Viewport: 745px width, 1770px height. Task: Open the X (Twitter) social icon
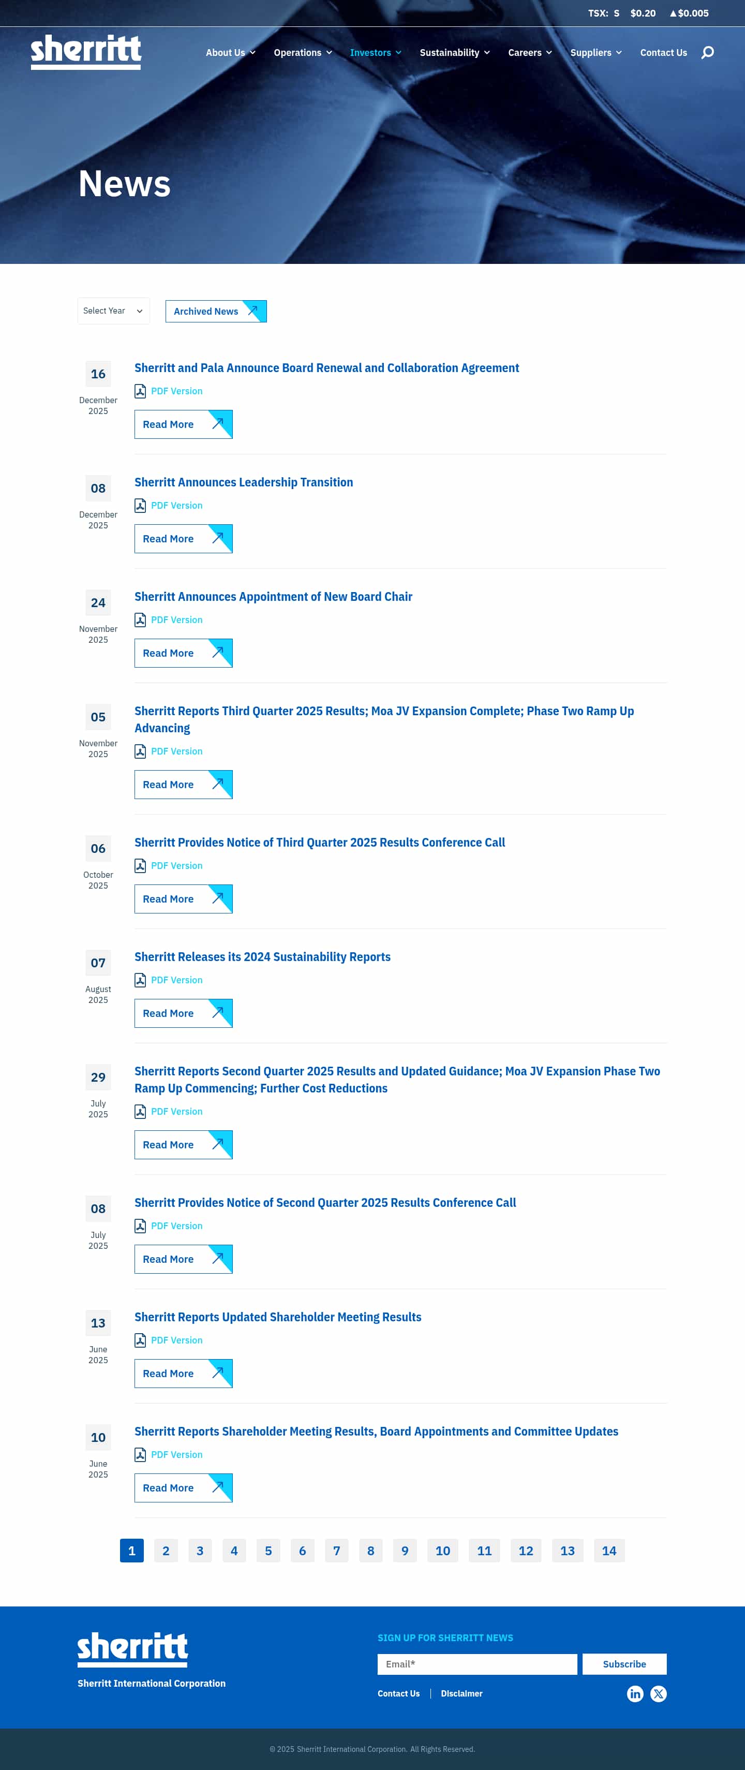(659, 1694)
